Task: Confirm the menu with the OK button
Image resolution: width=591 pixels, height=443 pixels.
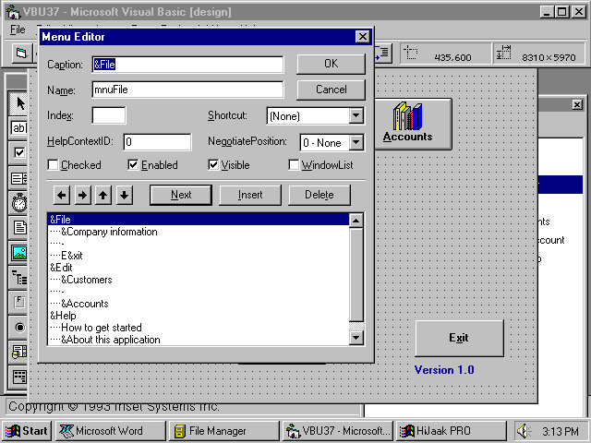Action: tap(331, 64)
